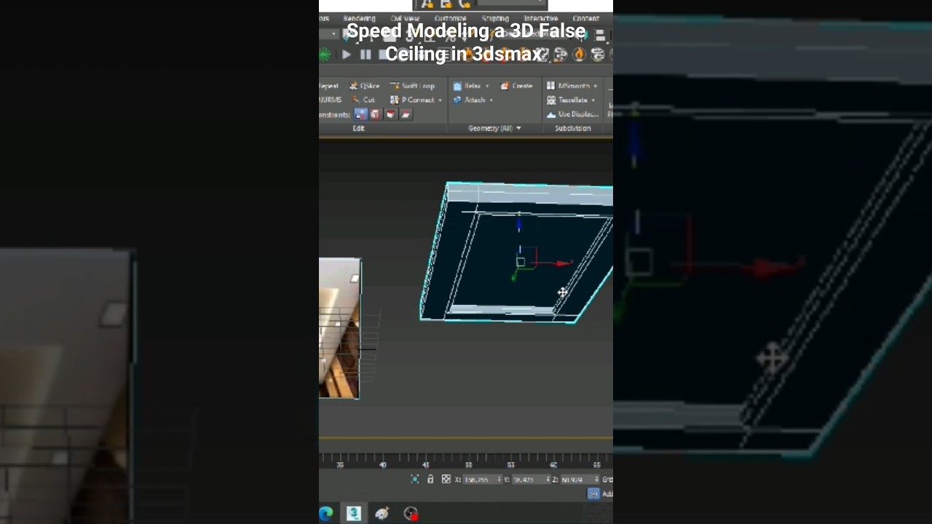The width and height of the screenshot is (932, 524).
Task: Enable the Edge constraint button
Action: tap(376, 114)
